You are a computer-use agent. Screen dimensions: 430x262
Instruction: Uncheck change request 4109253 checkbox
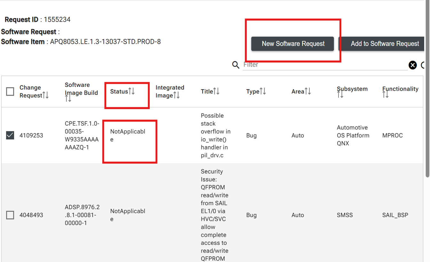tap(10, 135)
